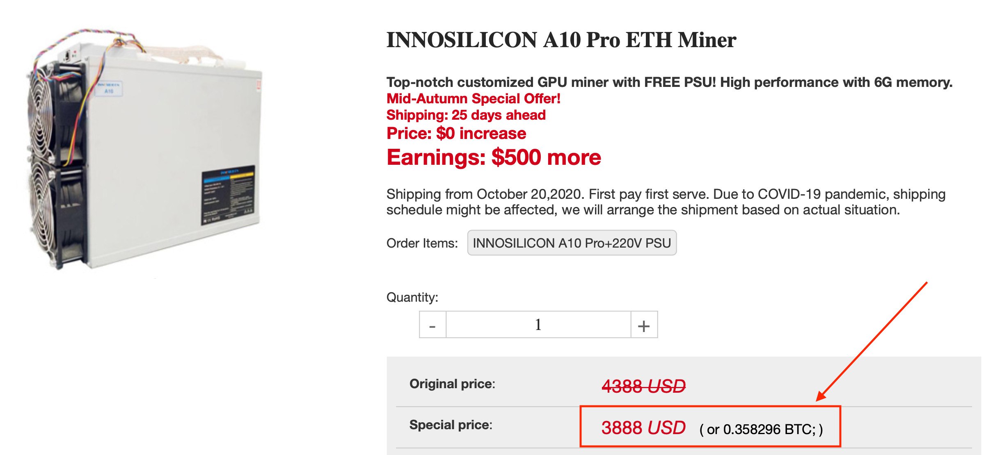Decrease quantity with the minus button
The height and width of the screenshot is (455, 1002).
click(432, 325)
